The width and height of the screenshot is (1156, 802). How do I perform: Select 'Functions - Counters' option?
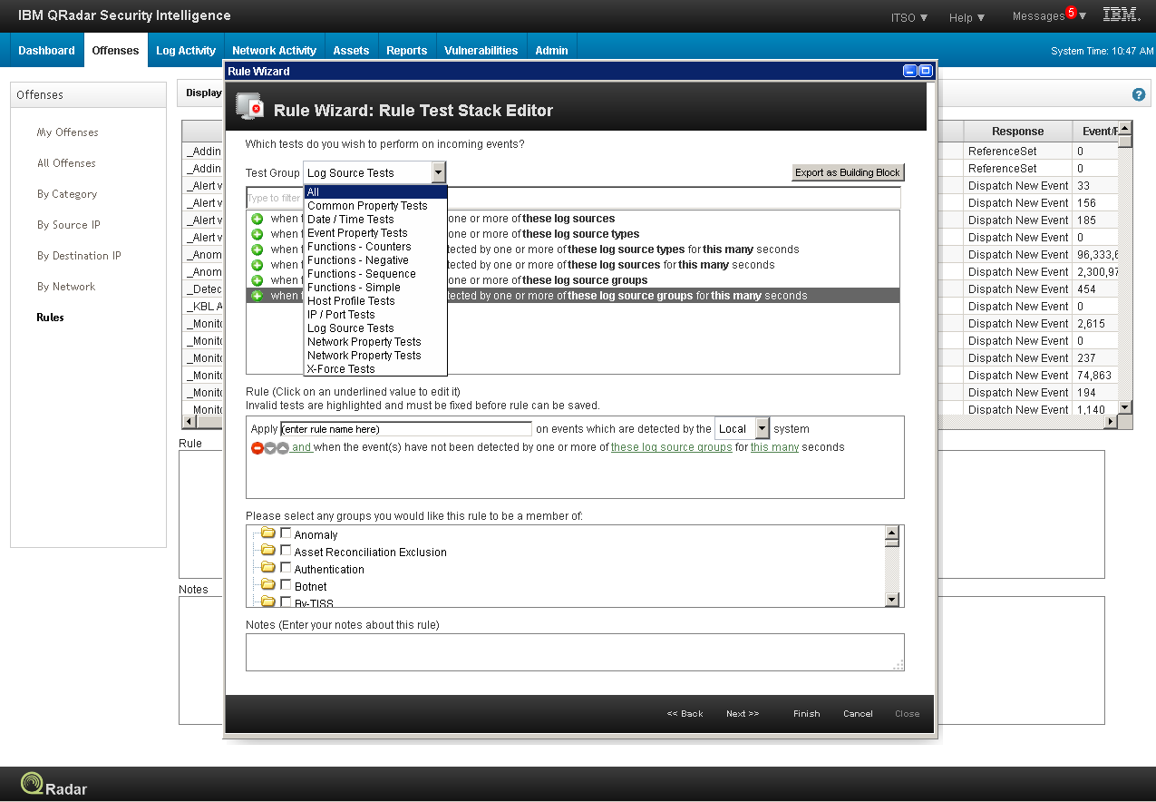coord(375,247)
